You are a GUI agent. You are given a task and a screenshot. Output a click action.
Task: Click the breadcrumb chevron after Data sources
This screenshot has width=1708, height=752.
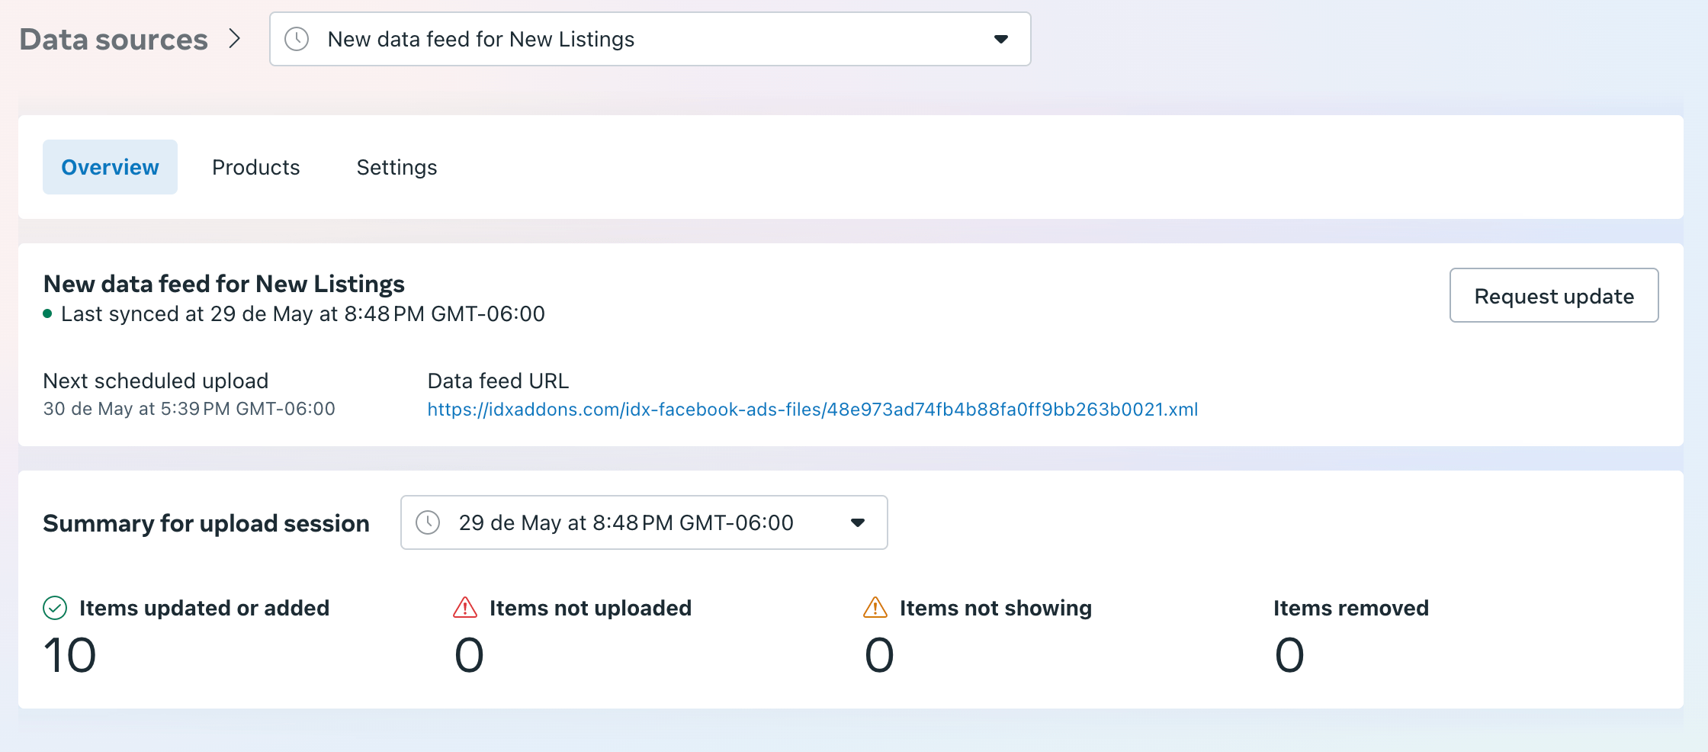click(x=235, y=39)
